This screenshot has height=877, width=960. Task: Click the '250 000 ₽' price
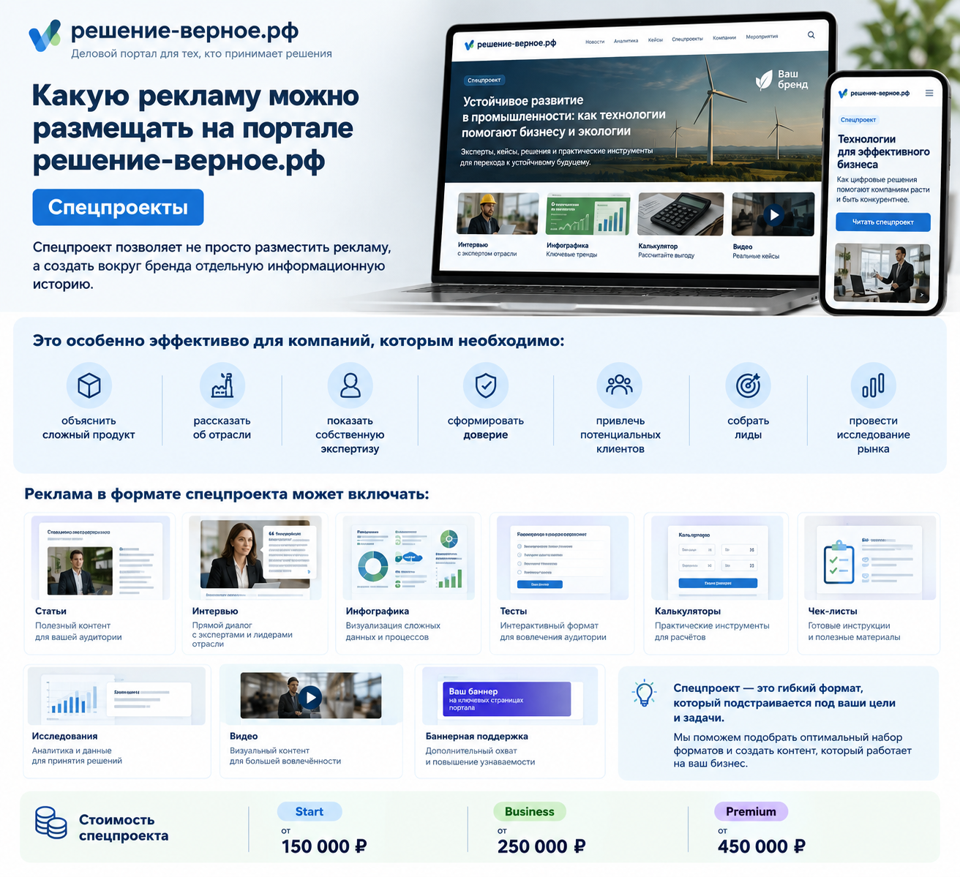click(x=541, y=847)
